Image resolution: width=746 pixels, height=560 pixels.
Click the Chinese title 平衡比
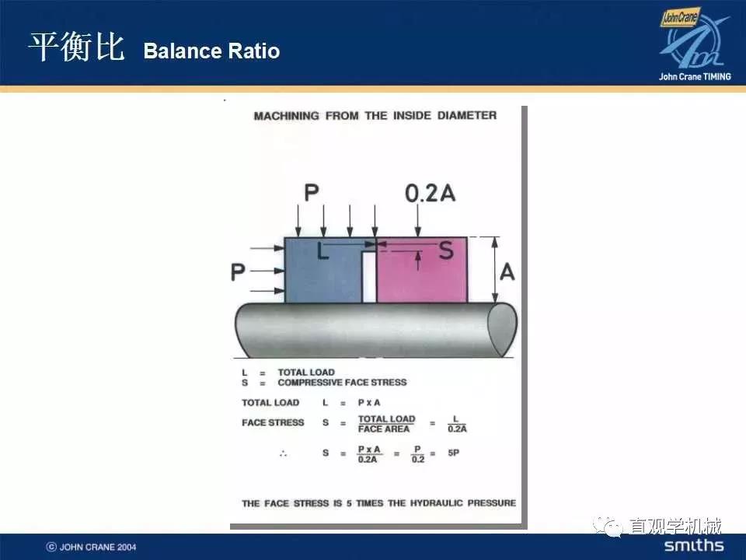(76, 47)
